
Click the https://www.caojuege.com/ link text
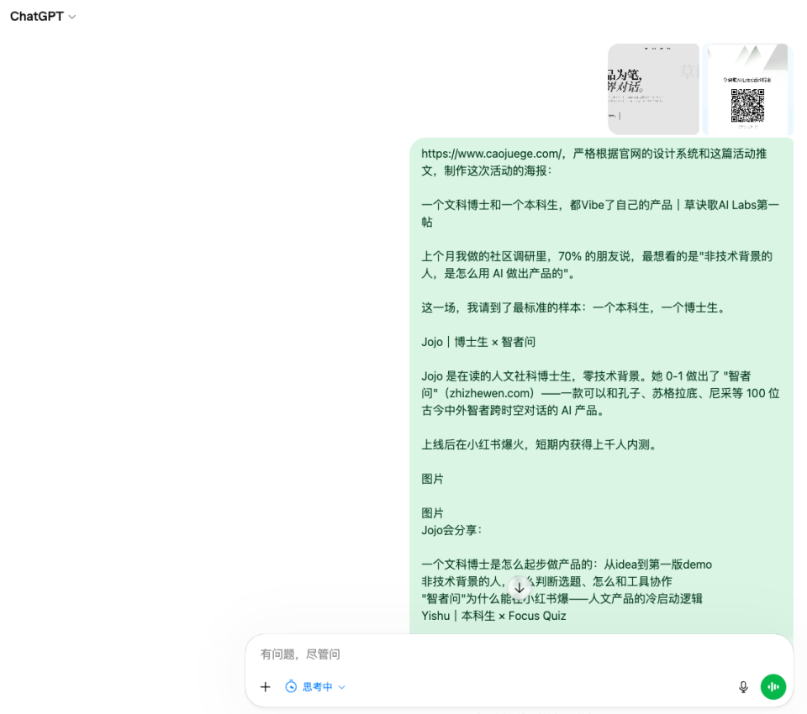(491, 154)
